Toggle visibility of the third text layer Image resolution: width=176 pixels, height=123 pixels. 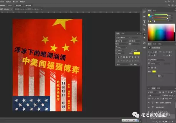coord(149,112)
